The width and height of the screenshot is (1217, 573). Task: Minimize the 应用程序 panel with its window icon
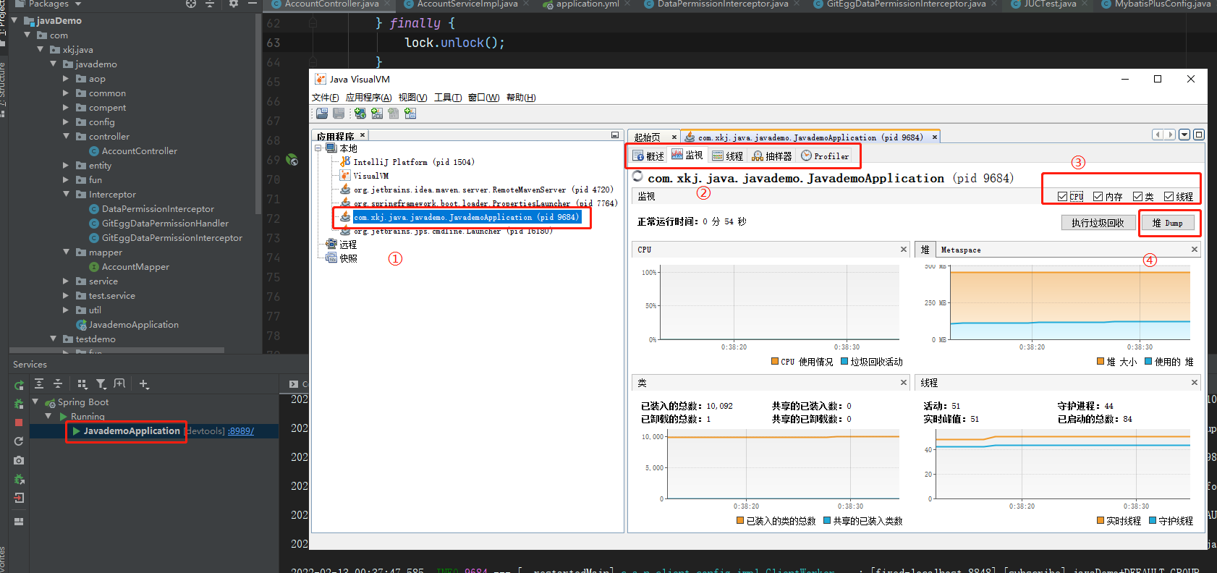pos(615,135)
